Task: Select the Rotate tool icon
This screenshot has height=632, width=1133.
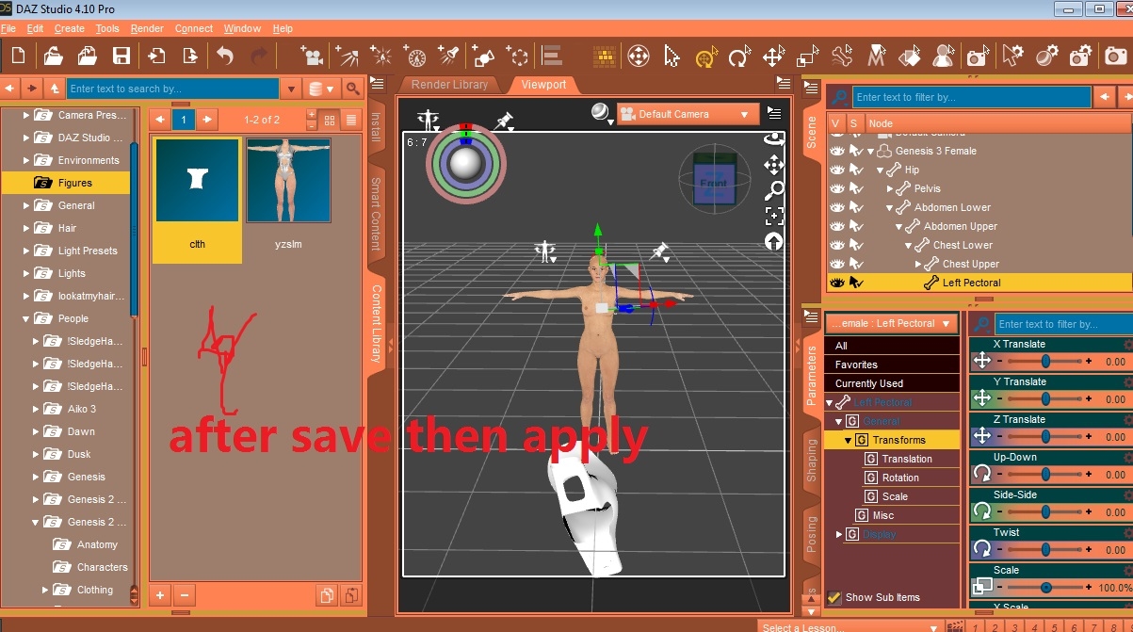Action: (739, 57)
